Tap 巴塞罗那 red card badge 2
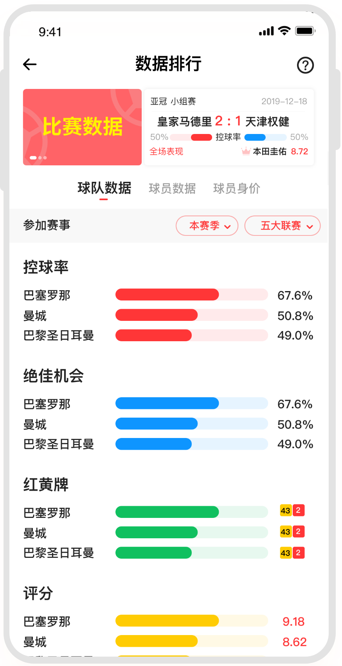 tap(299, 510)
